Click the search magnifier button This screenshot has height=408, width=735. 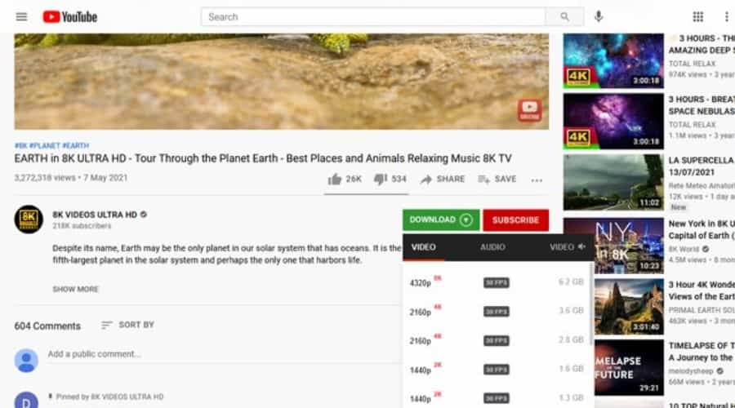(x=564, y=17)
